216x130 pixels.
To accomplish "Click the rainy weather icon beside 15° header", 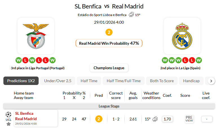I will coord(131,15).
